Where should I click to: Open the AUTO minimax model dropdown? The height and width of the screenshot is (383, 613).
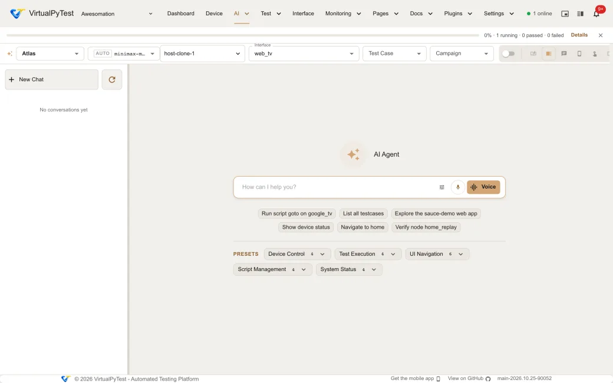pyautogui.click(x=124, y=54)
